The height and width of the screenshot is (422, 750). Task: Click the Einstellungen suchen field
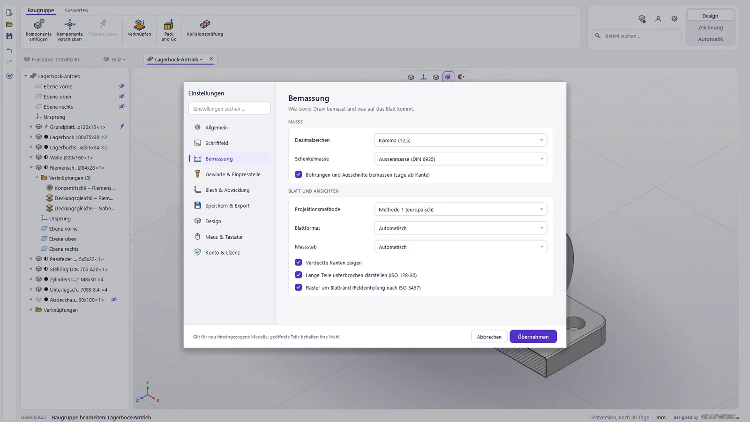click(229, 108)
